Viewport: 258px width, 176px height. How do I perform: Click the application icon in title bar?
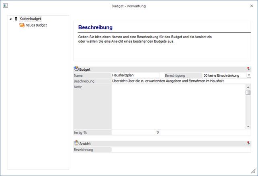(x=5, y=6)
